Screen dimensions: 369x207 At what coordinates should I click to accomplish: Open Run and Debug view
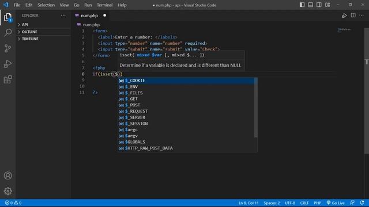(x=7, y=64)
